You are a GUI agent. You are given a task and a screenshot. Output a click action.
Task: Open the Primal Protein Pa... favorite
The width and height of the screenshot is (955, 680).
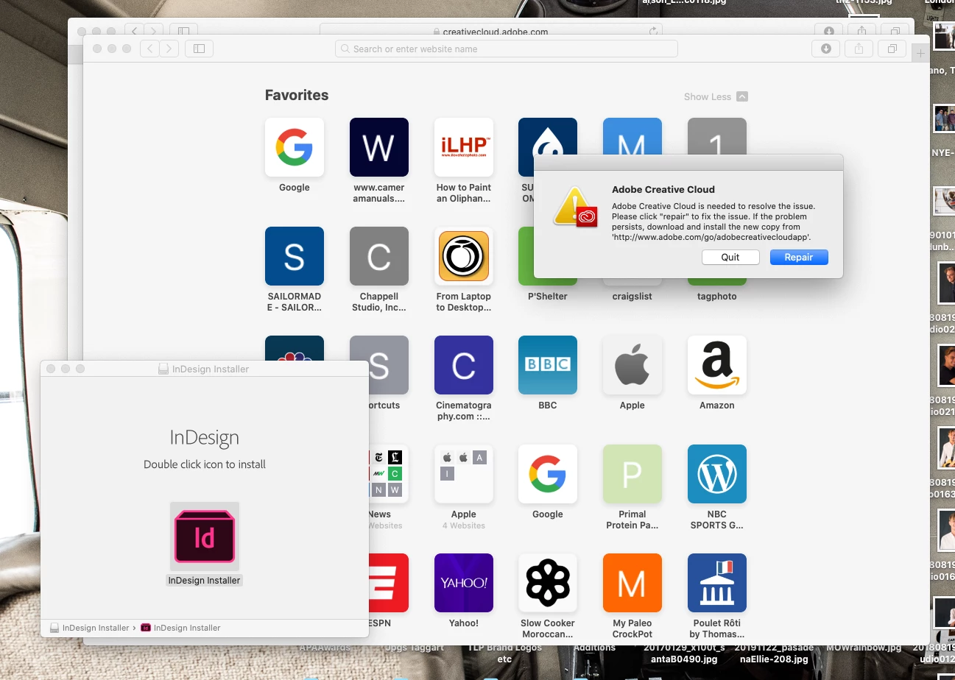(632, 474)
